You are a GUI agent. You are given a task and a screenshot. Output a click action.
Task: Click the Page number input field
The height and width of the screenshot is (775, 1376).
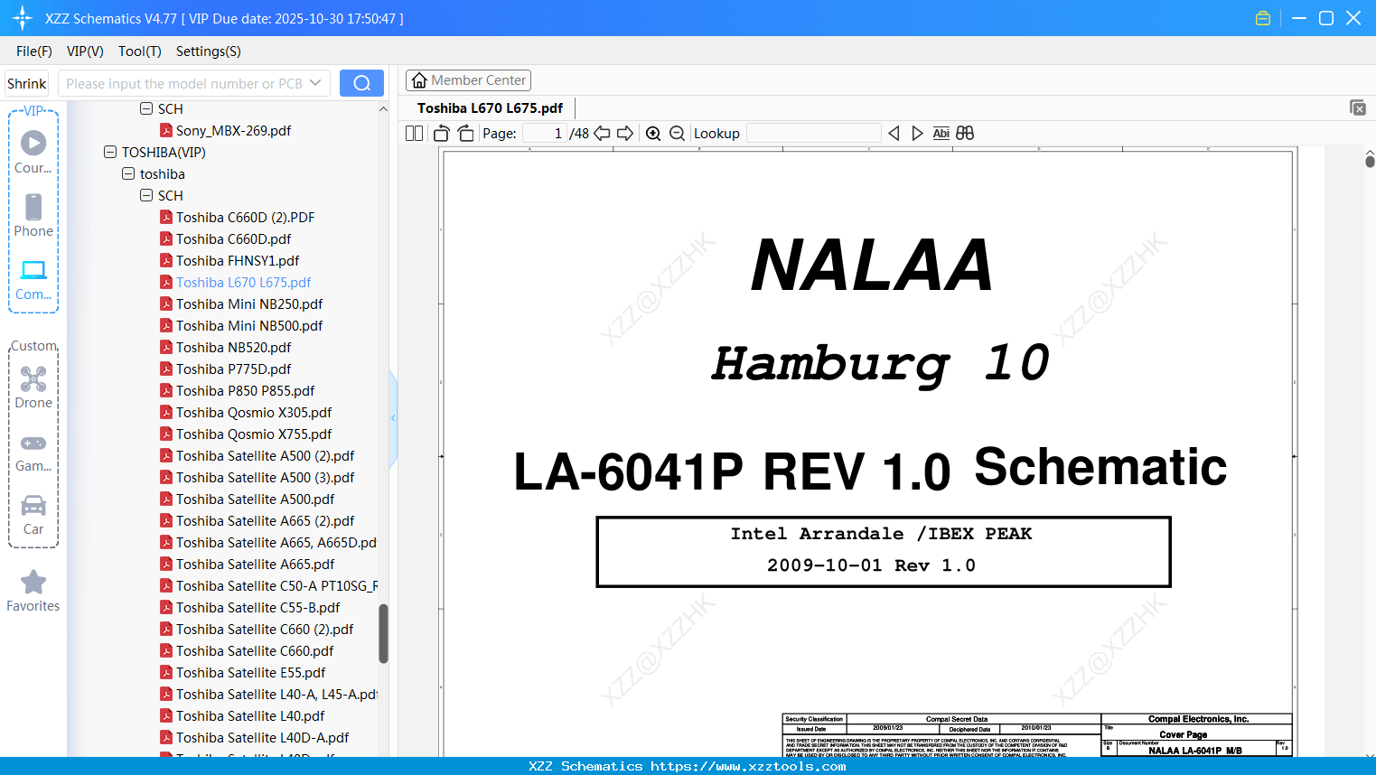pos(545,134)
